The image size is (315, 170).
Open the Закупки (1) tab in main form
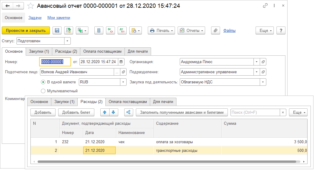(39, 51)
